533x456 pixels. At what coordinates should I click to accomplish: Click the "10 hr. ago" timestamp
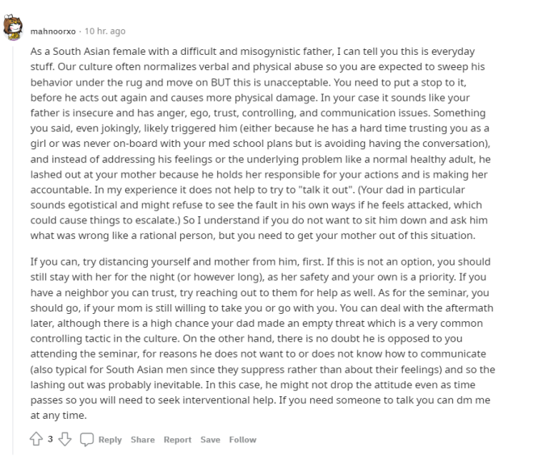[x=105, y=31]
